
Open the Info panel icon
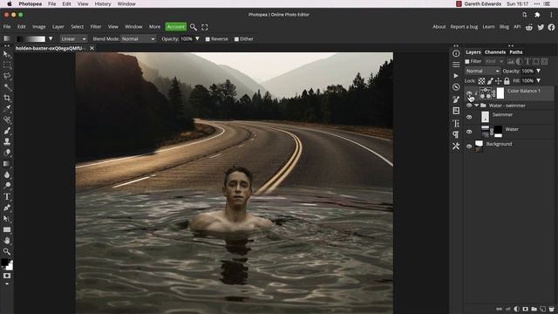tap(456, 53)
